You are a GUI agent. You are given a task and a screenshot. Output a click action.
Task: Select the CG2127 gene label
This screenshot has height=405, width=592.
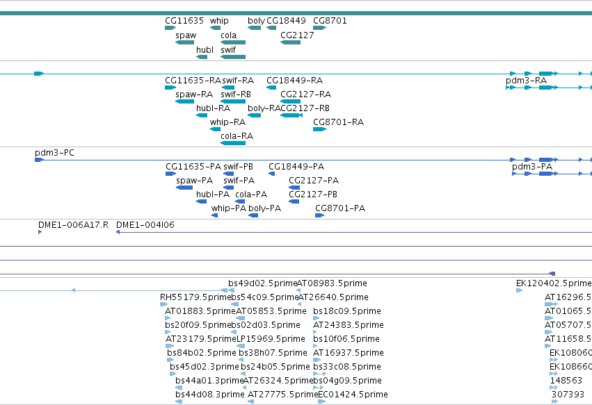(297, 35)
